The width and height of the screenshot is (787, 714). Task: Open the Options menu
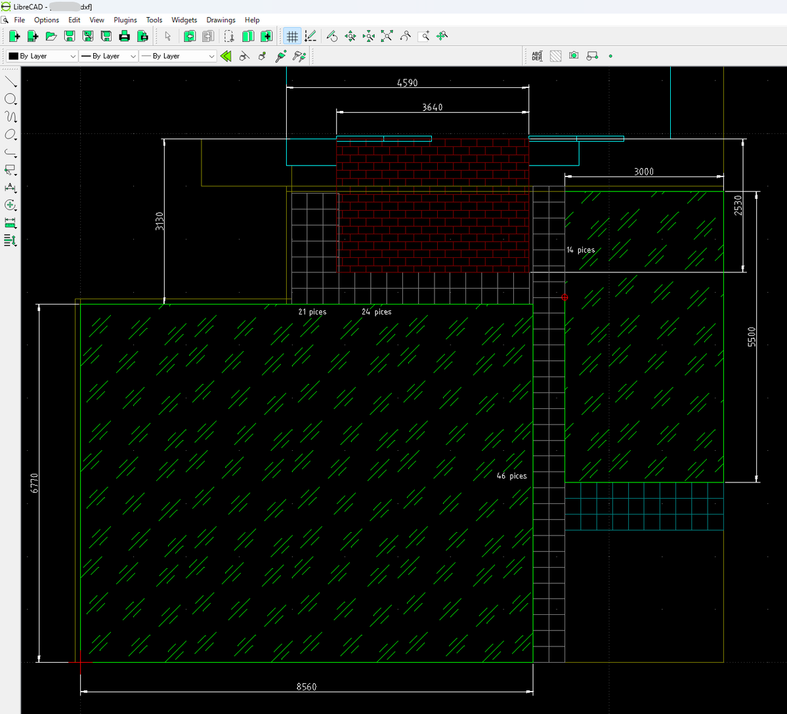[47, 20]
